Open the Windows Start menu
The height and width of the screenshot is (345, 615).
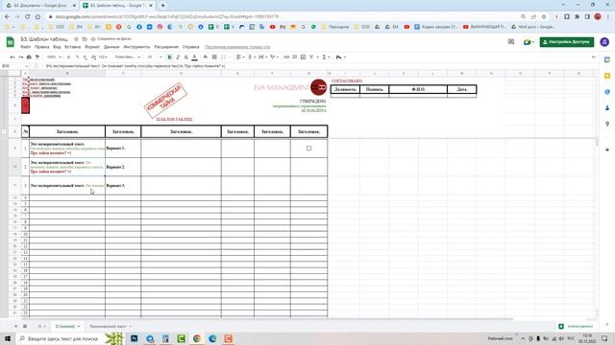tap(8, 338)
